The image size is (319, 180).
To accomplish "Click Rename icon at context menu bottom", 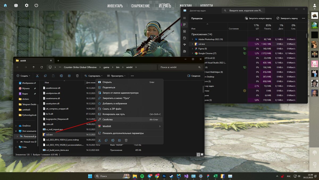I will 113,140.
